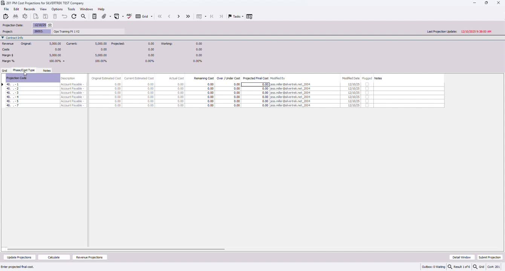The width and height of the screenshot is (505, 271).
Task: Click the Submit Projection button
Action: click(490, 257)
